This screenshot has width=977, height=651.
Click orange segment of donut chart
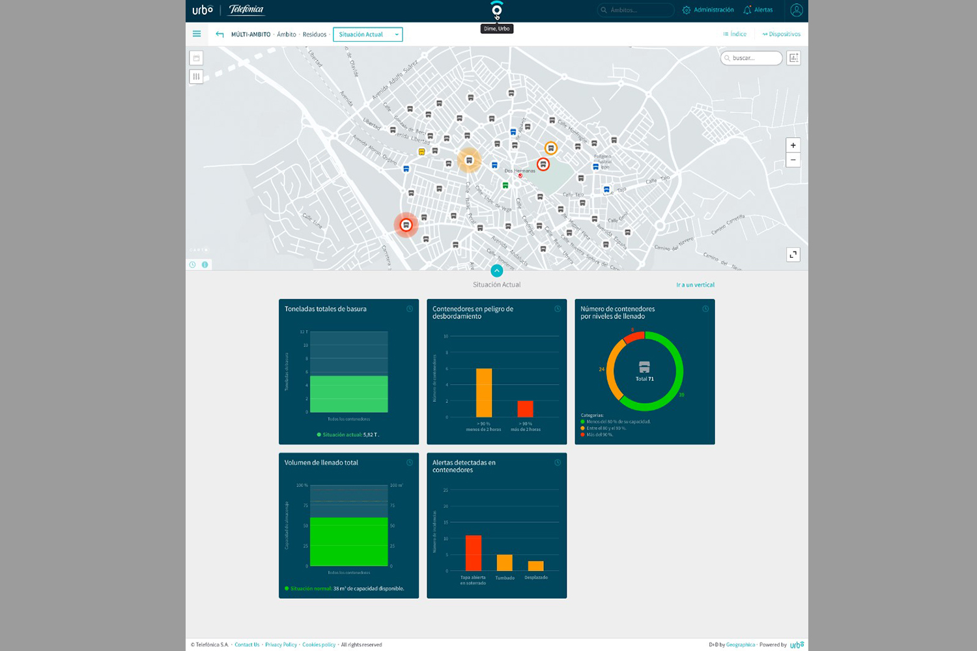[611, 371]
